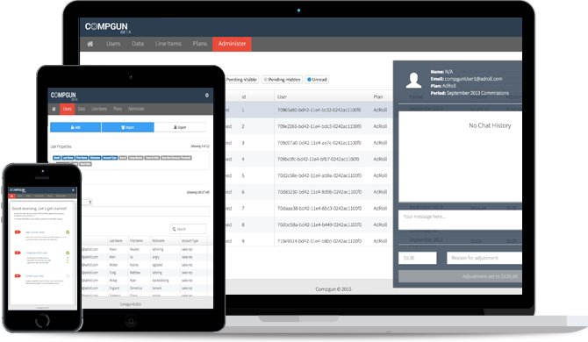Screen dimensions: 588x342
Task: Open the Plans tab on the laptop
Action: coord(199,44)
